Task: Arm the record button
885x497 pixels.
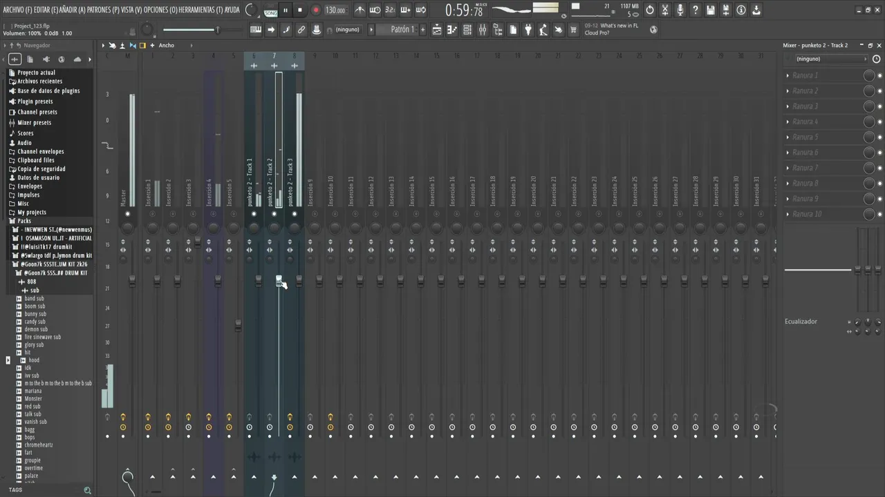Action: [x=315, y=10]
